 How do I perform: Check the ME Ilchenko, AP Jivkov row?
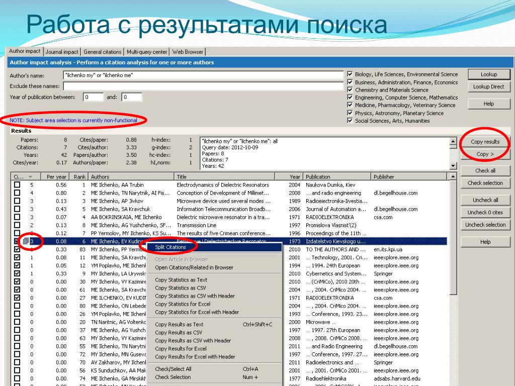(17, 201)
